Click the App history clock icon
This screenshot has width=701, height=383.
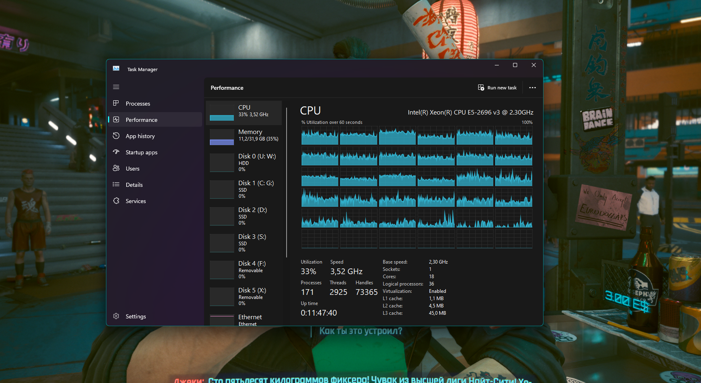coord(116,136)
